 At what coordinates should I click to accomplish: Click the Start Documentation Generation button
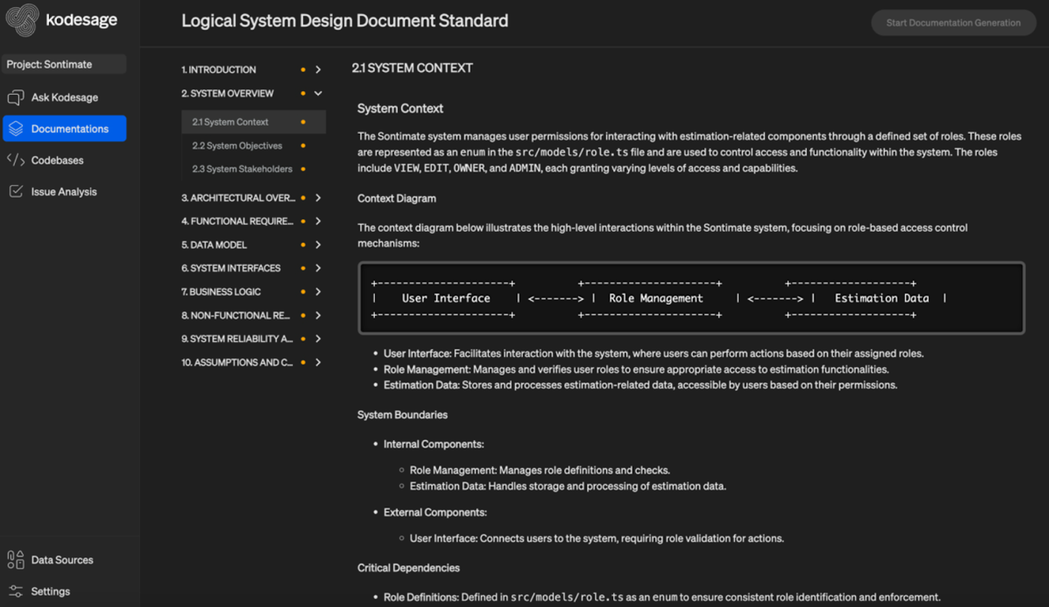(953, 22)
